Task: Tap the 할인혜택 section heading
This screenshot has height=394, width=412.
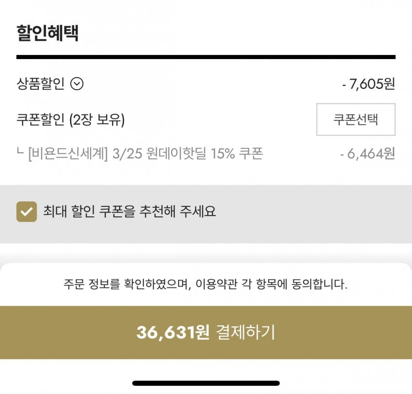Action: click(48, 33)
